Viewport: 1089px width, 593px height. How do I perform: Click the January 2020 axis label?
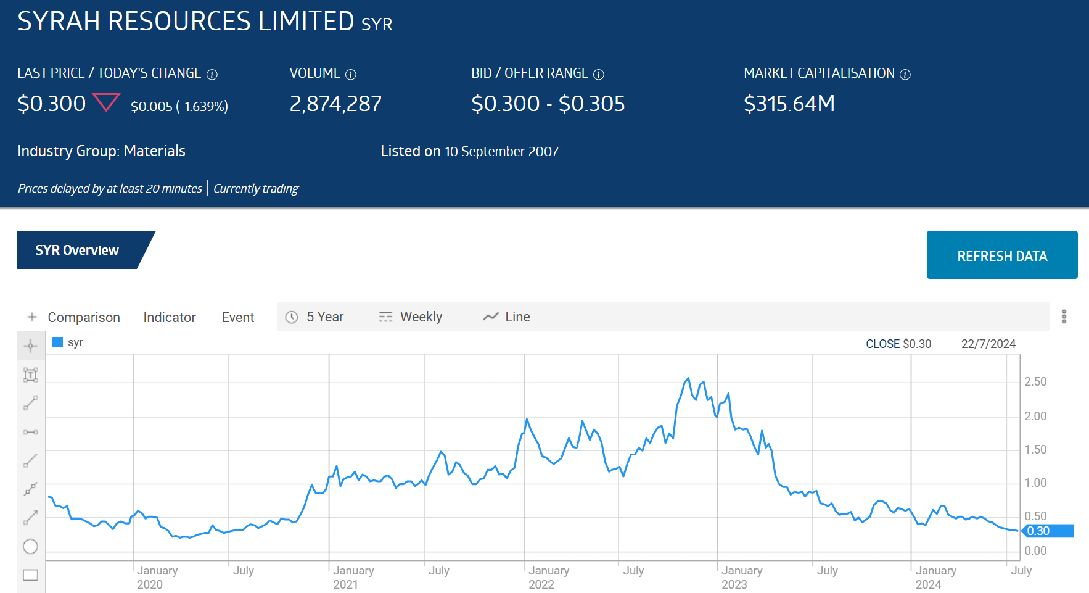pos(157,577)
